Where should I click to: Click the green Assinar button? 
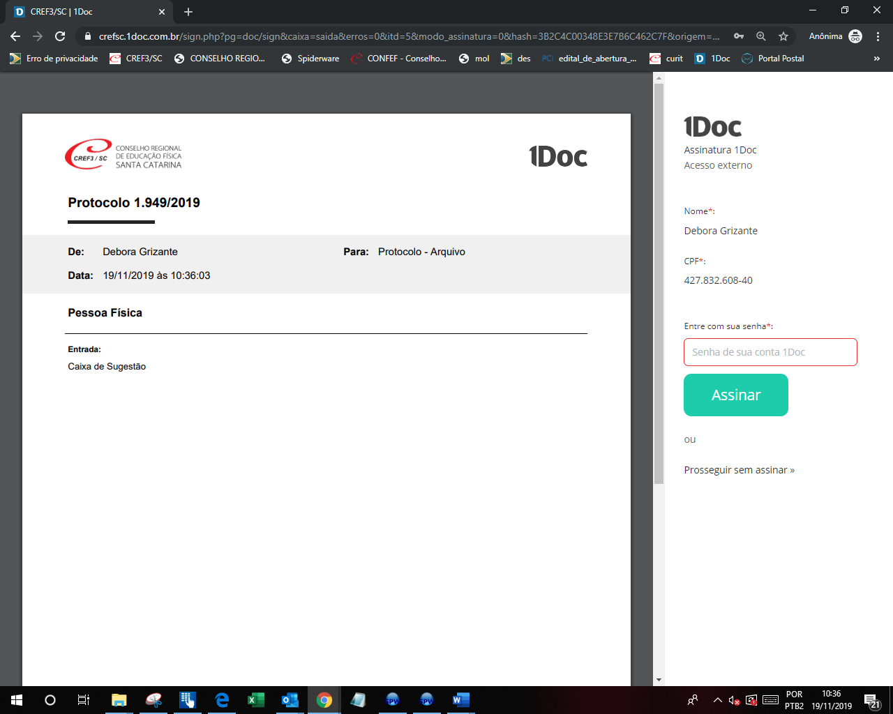(x=735, y=395)
